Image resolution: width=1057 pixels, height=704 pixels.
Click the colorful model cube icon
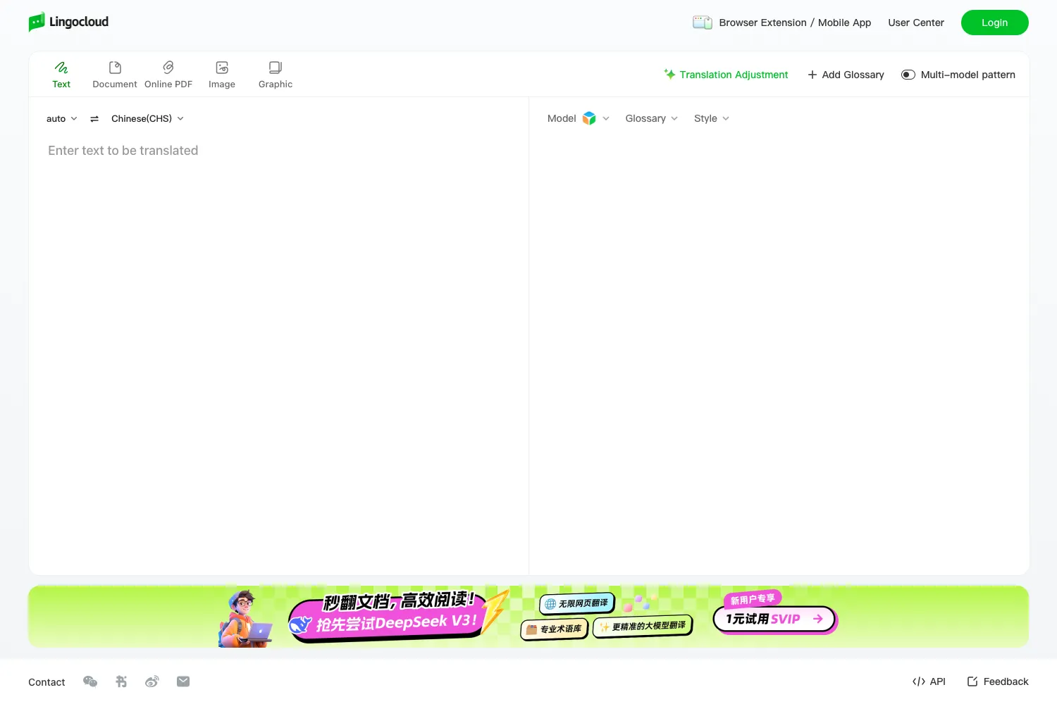tap(589, 118)
